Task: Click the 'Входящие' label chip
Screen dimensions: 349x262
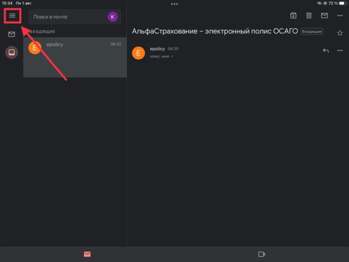Action: [x=312, y=32]
